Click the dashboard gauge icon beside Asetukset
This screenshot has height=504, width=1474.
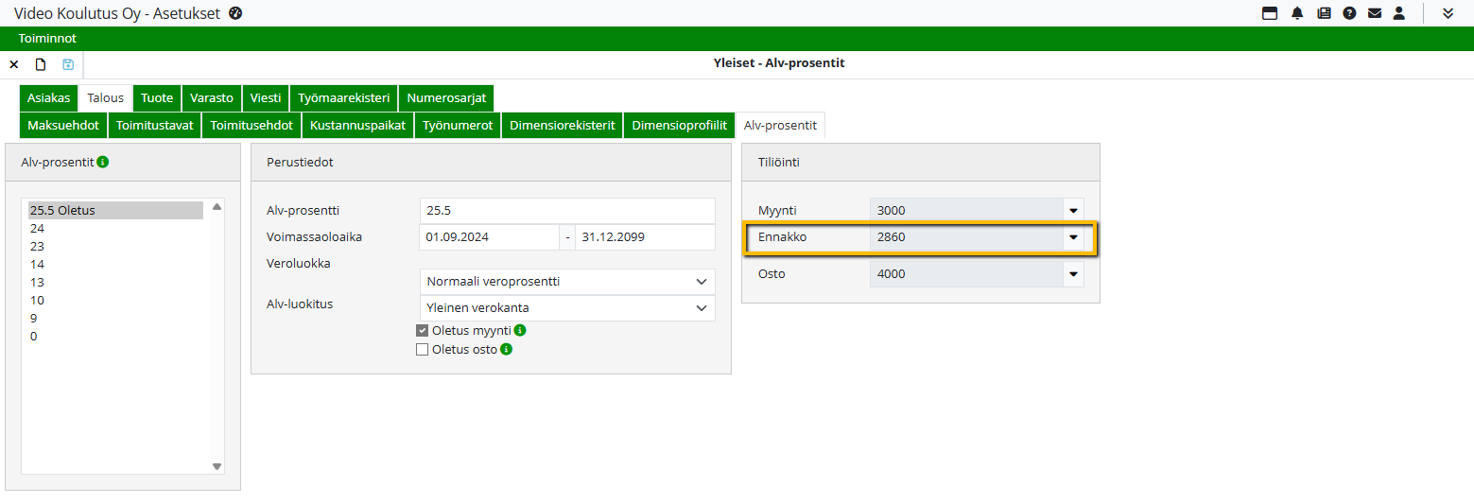click(x=235, y=13)
